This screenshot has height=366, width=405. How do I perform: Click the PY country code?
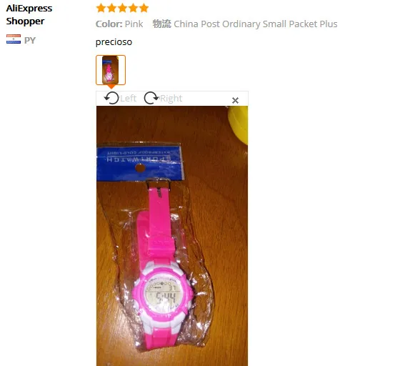click(x=30, y=40)
